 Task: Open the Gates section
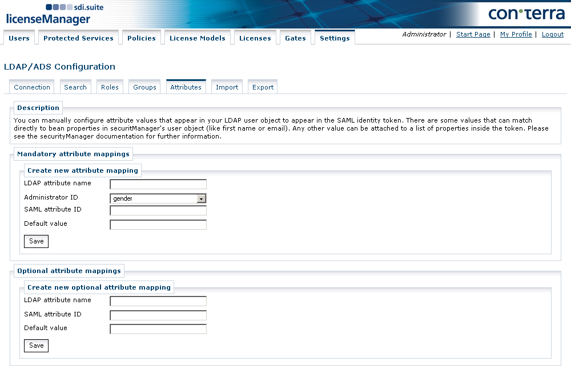coord(295,38)
